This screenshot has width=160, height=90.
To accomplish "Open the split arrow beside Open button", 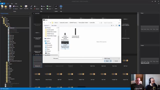I will pos(111,61).
